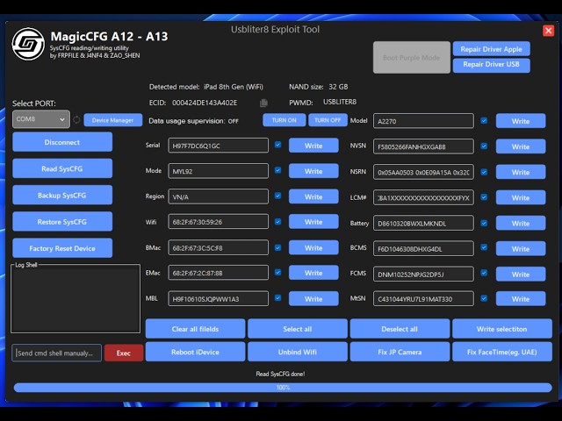This screenshot has height=421, width=562.
Task: Write the Region value
Action: [313, 196]
